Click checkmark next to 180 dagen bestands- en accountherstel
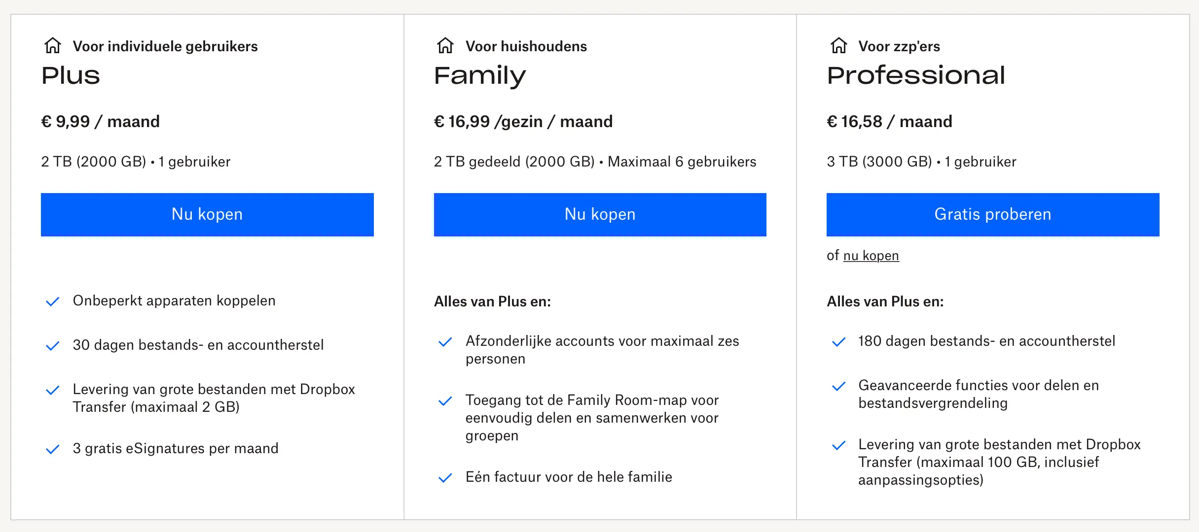The image size is (1199, 532). [x=838, y=342]
